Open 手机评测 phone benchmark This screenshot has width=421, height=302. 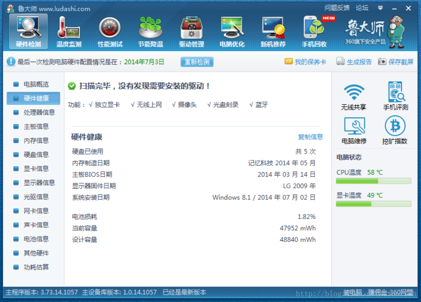(396, 96)
